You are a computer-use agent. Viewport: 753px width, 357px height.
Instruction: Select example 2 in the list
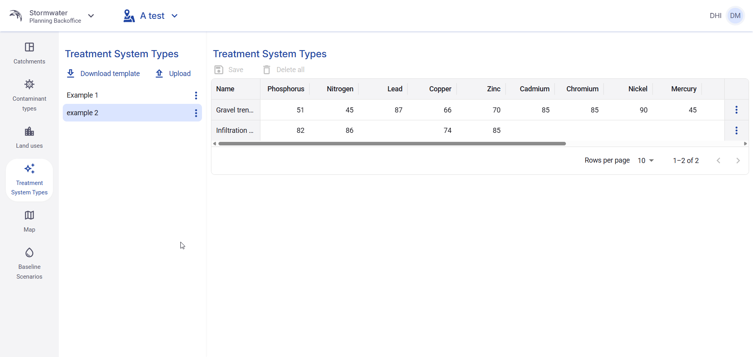click(132, 113)
